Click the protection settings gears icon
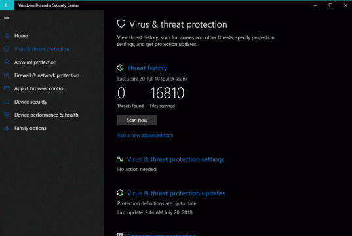 pos(121,159)
